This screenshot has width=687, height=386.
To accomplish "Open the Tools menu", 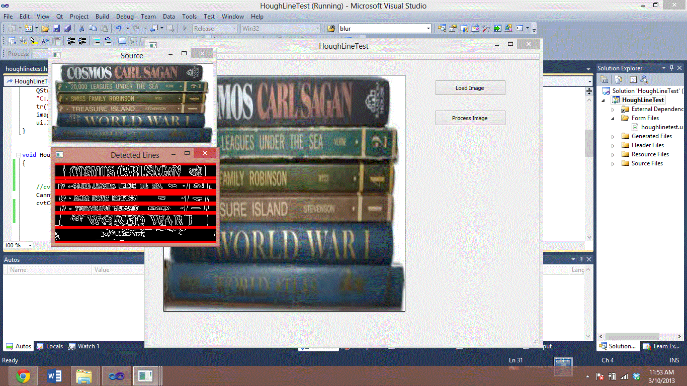I will click(x=190, y=17).
